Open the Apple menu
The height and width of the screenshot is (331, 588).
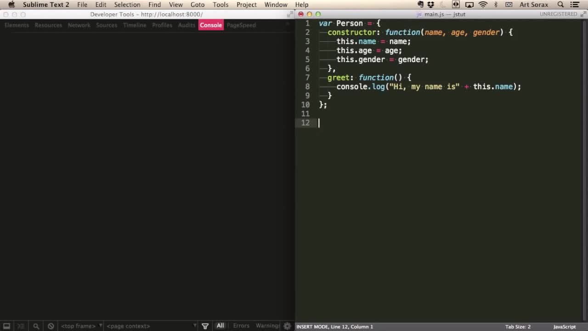(x=11, y=5)
